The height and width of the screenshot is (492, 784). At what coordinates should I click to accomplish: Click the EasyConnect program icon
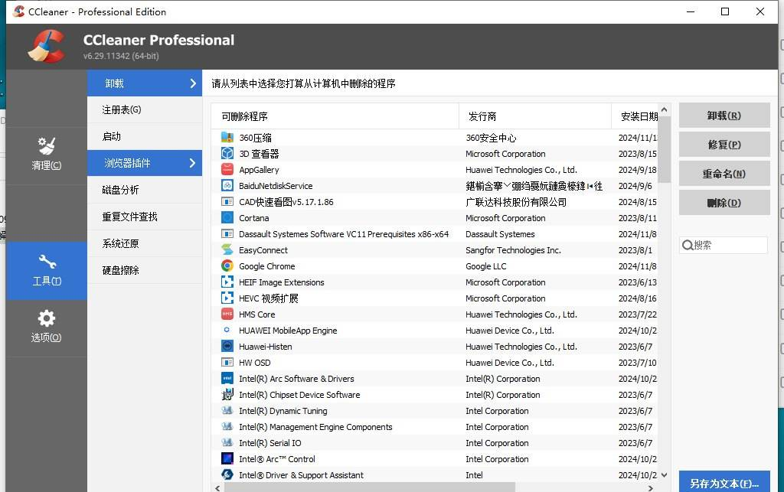227,250
